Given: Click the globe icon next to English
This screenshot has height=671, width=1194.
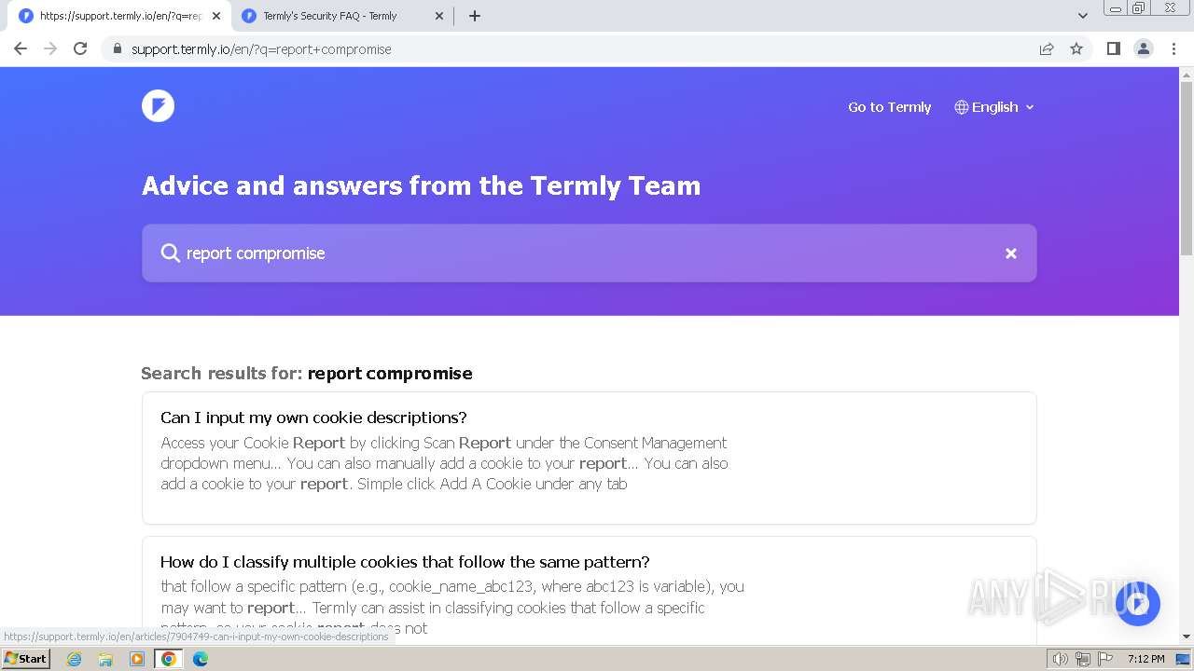Looking at the screenshot, I should point(962,107).
